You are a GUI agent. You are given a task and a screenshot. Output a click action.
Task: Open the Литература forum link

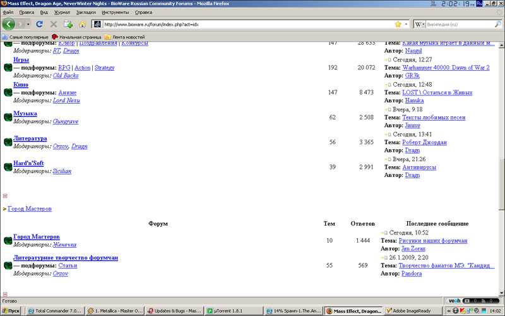tap(30, 138)
